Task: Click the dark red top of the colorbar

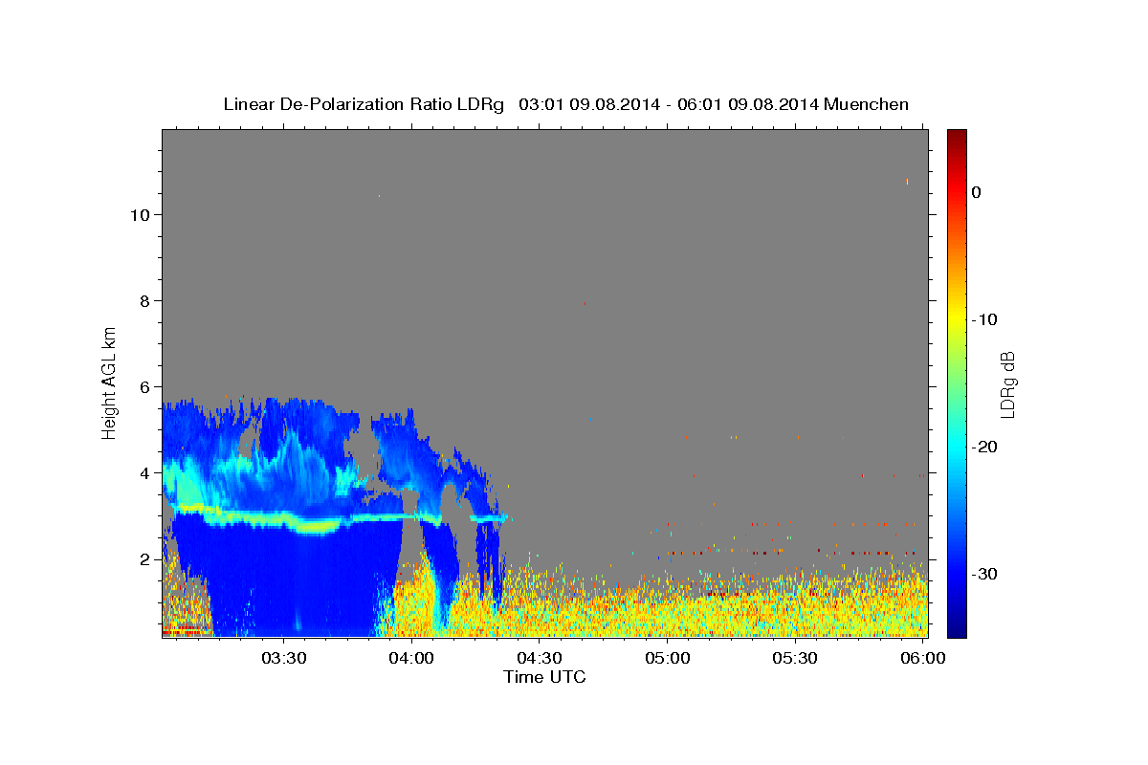Action: pyautogui.click(x=957, y=136)
